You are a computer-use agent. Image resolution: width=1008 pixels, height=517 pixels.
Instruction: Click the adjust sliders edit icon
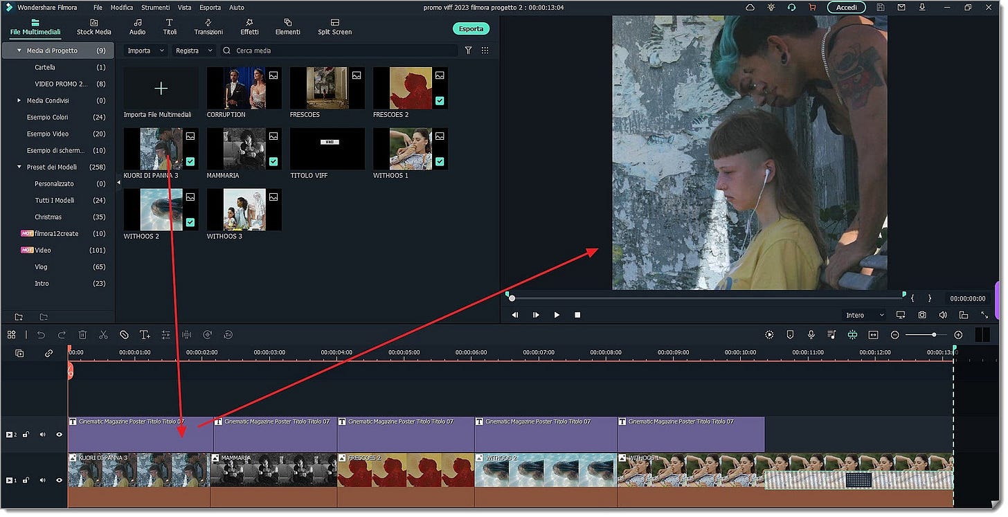[165, 335]
